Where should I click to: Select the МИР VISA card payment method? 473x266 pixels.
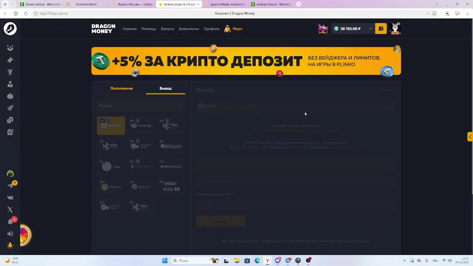[x=171, y=187]
